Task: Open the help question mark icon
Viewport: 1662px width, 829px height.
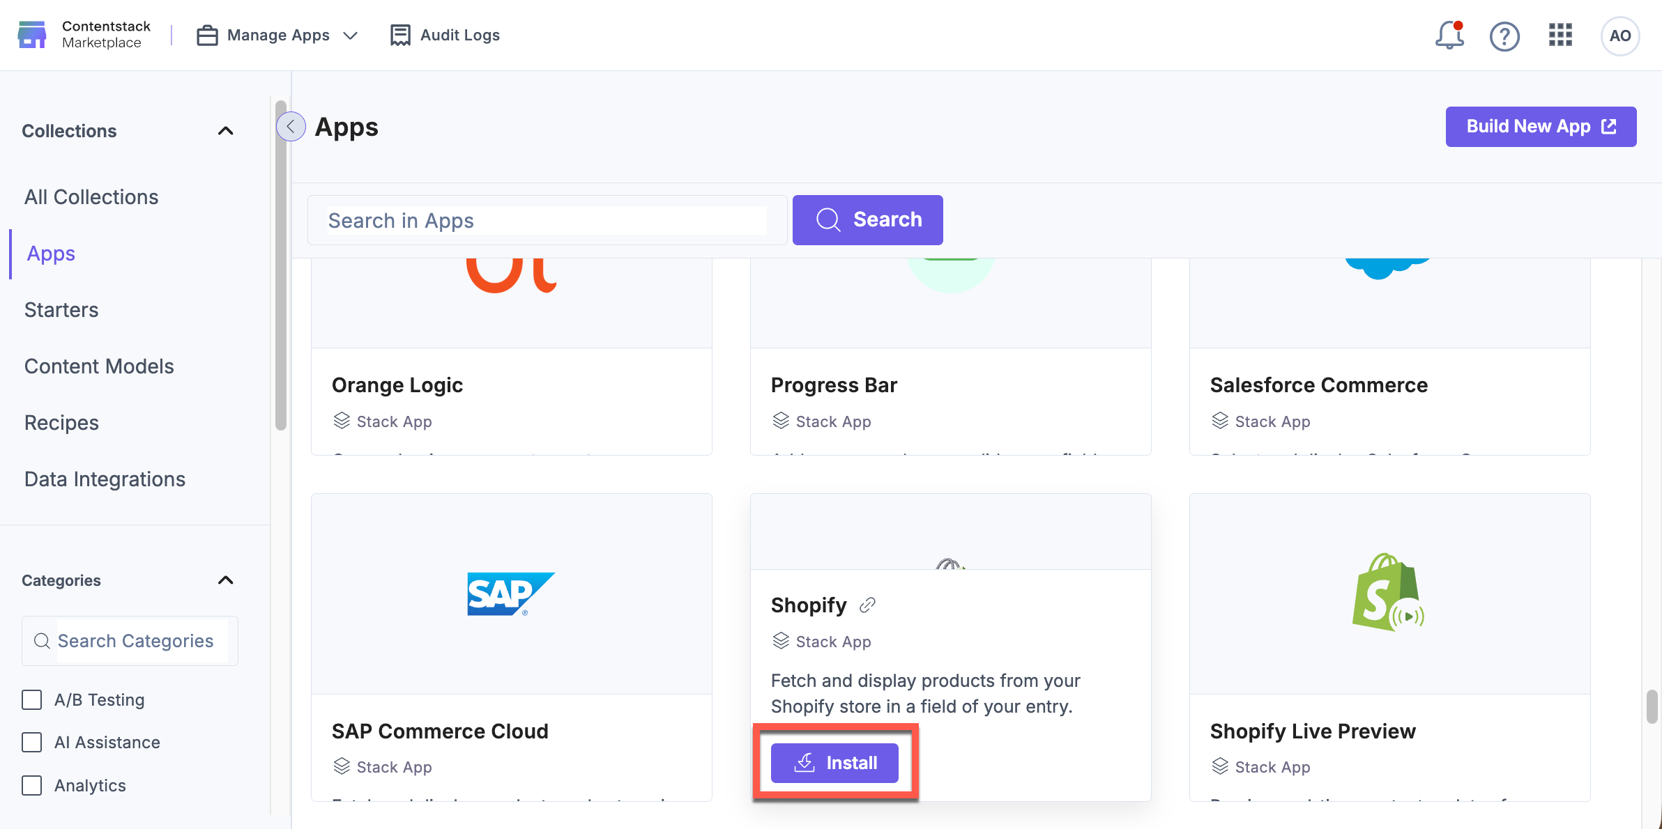Action: (x=1504, y=36)
